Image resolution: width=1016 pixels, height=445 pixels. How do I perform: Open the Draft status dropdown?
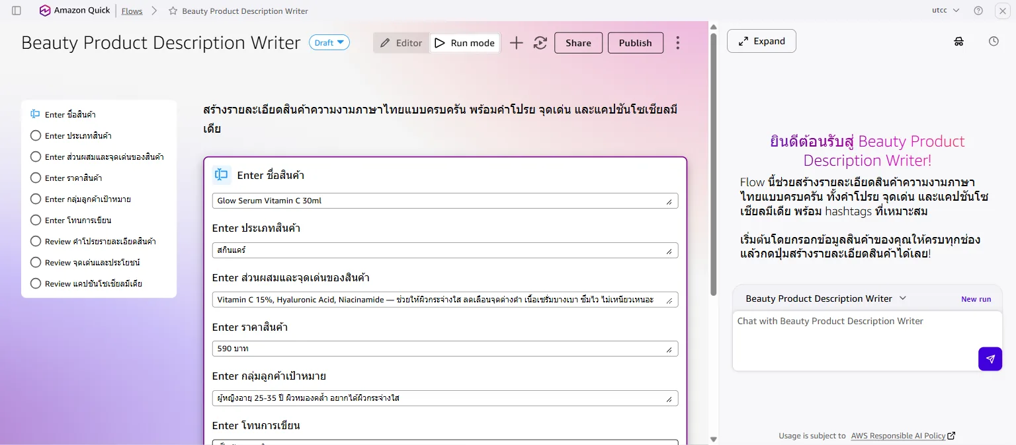point(329,43)
